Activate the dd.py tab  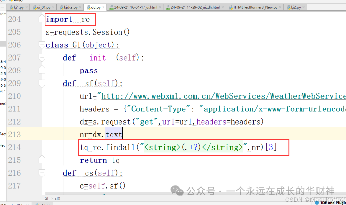[95, 7]
